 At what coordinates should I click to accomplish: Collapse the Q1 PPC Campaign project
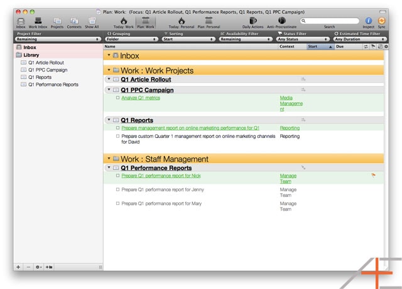(109, 90)
